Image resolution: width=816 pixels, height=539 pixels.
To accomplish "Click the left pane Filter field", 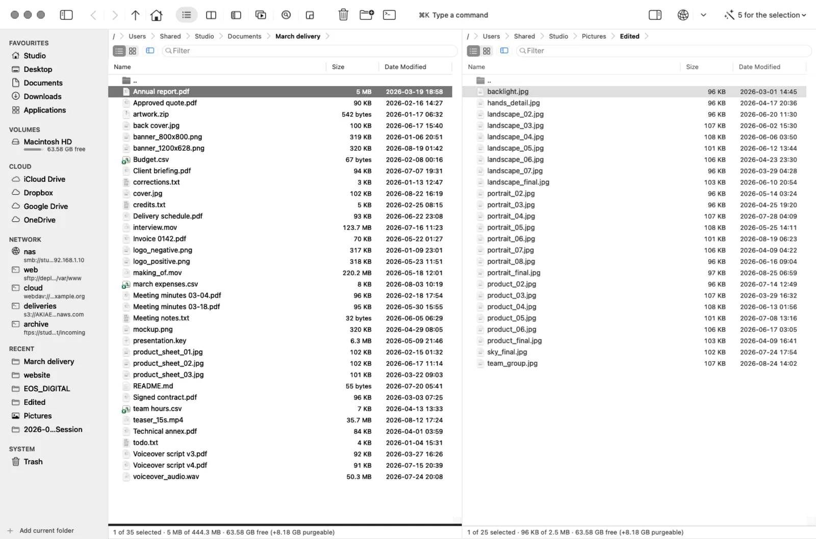I will click(x=310, y=51).
